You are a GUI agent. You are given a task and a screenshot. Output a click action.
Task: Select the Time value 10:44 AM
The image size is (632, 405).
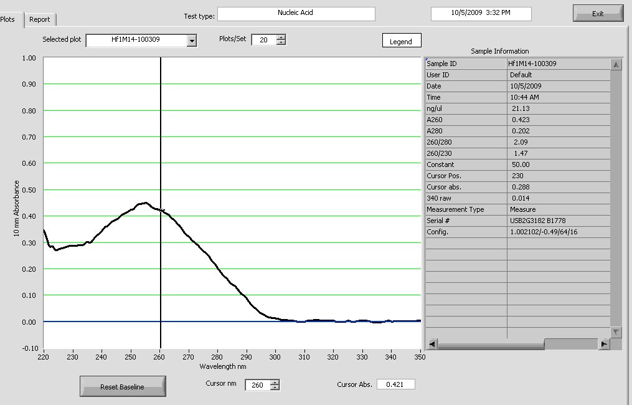click(x=524, y=97)
